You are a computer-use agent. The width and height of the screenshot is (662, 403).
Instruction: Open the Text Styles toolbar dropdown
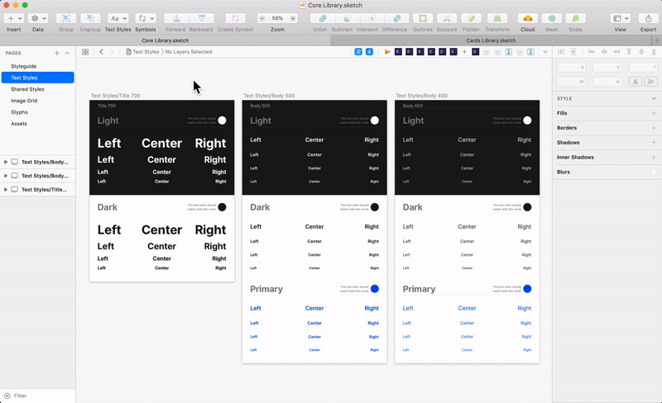[x=118, y=18]
